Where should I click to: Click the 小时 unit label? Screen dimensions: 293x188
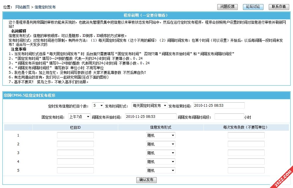[x=248, y=117]
